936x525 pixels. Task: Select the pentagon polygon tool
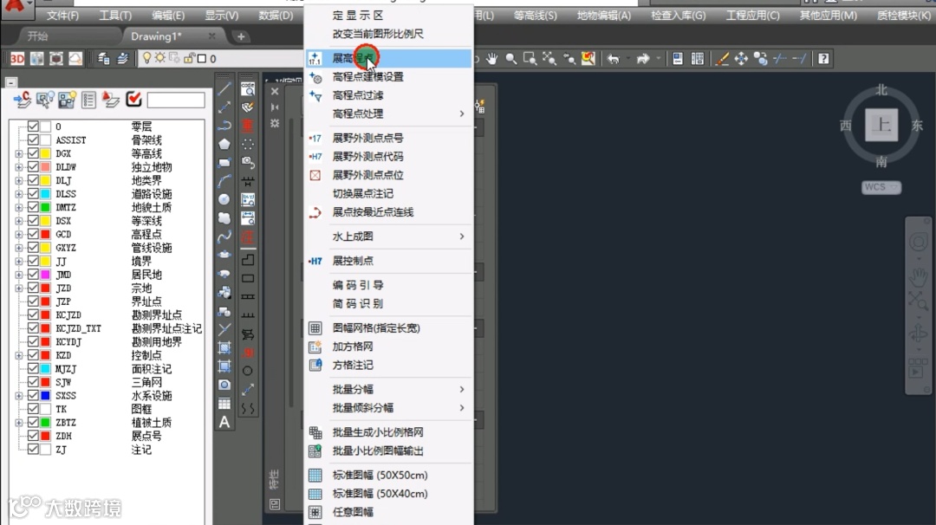point(224,144)
